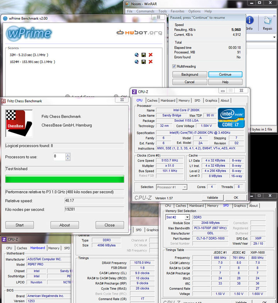Image resolution: width=278 pixels, height=303 pixels.
Task: Click the Background button in WinRAR dialog
Action: click(190, 74)
